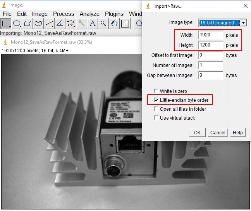Select the Rectangle selection tool
This screenshot has height=211, width=251.
pos(6,24)
